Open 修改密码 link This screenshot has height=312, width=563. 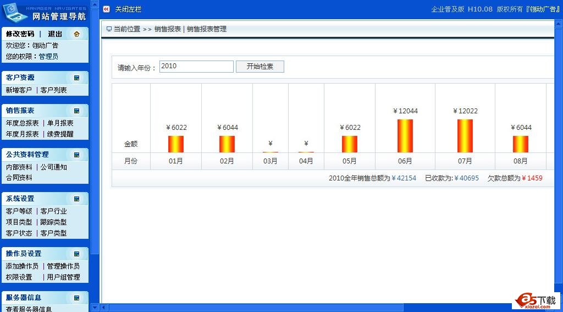(20, 34)
